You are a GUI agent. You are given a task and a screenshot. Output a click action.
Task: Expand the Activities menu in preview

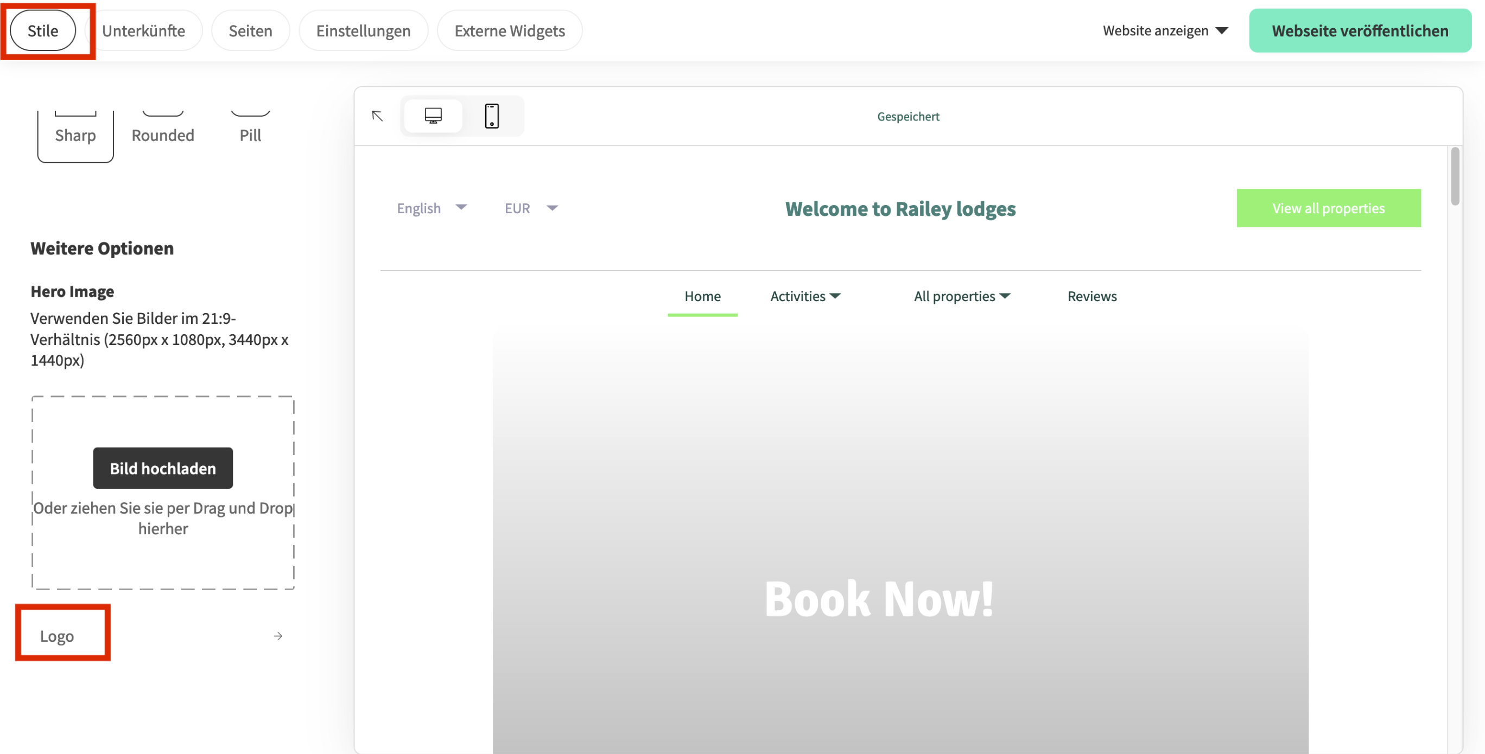(805, 296)
